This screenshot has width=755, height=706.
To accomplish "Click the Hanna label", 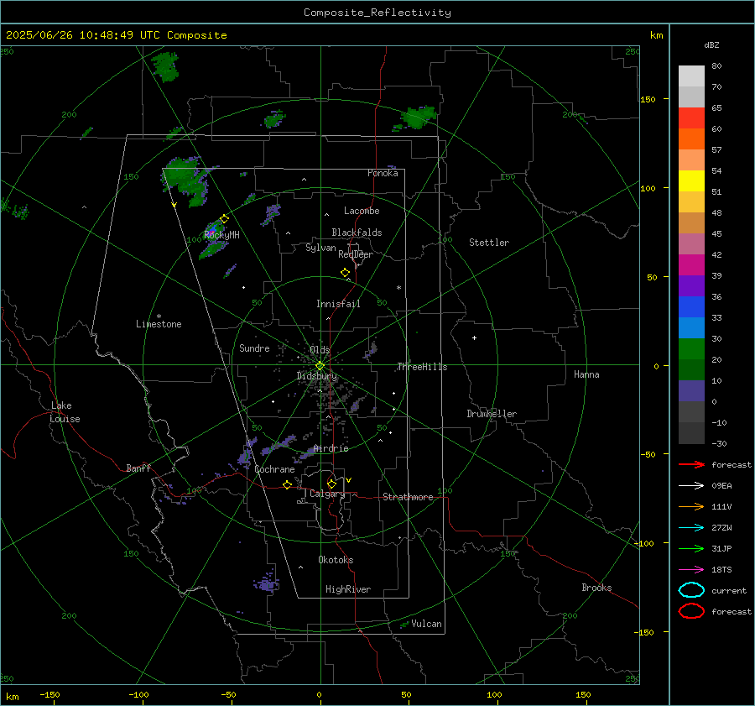I will point(586,374).
